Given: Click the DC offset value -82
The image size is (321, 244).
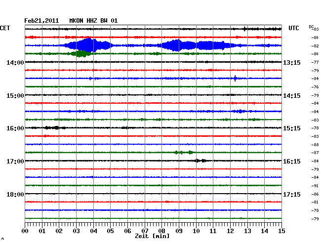Looking at the screenshot, I should (315, 46).
